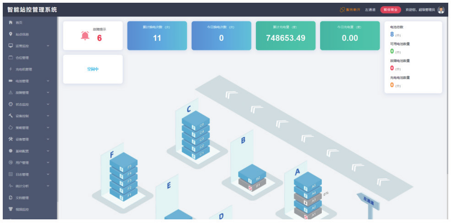Image resolution: width=451 pixels, height=223 pixels.
Task: Click the 站点信息 location pin icon
Action: click(x=11, y=34)
